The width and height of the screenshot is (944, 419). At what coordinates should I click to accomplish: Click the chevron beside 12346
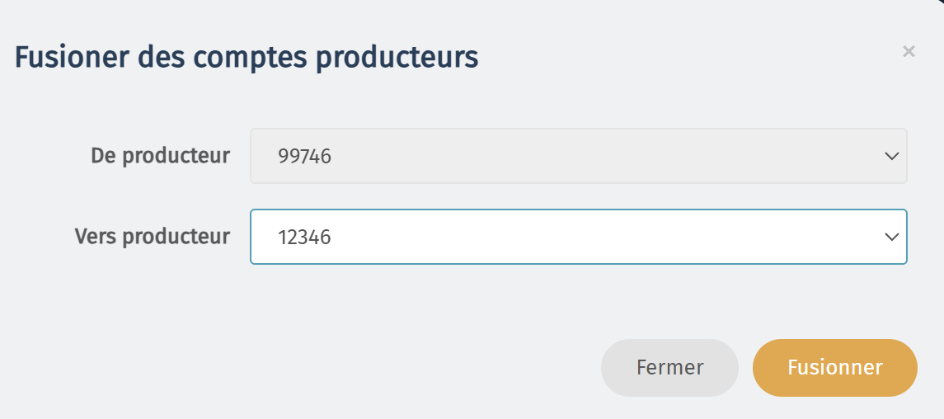(x=891, y=238)
